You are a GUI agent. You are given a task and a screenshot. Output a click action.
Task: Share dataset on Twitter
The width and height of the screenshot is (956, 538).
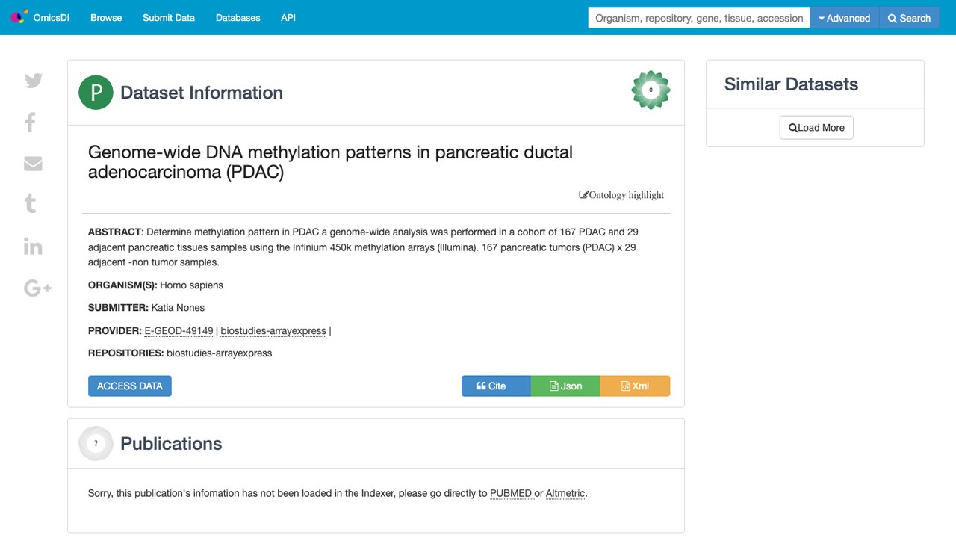34,81
